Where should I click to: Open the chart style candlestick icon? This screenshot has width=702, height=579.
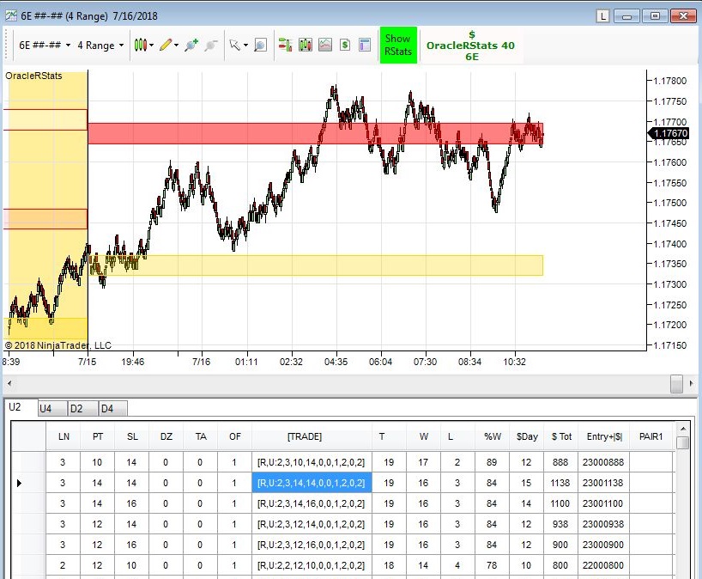point(140,45)
